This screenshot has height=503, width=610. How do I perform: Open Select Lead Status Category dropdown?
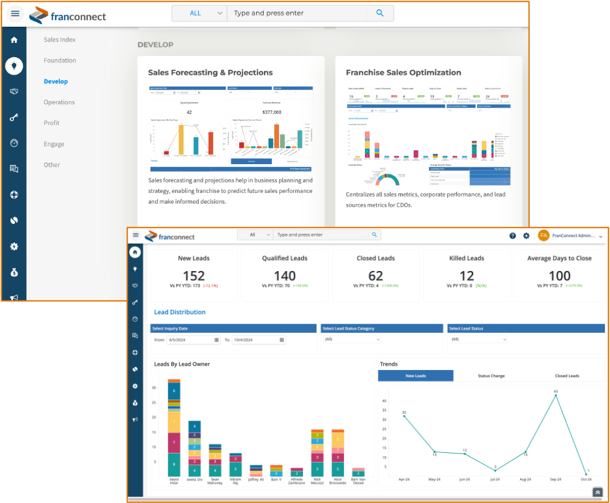pyautogui.click(x=353, y=339)
